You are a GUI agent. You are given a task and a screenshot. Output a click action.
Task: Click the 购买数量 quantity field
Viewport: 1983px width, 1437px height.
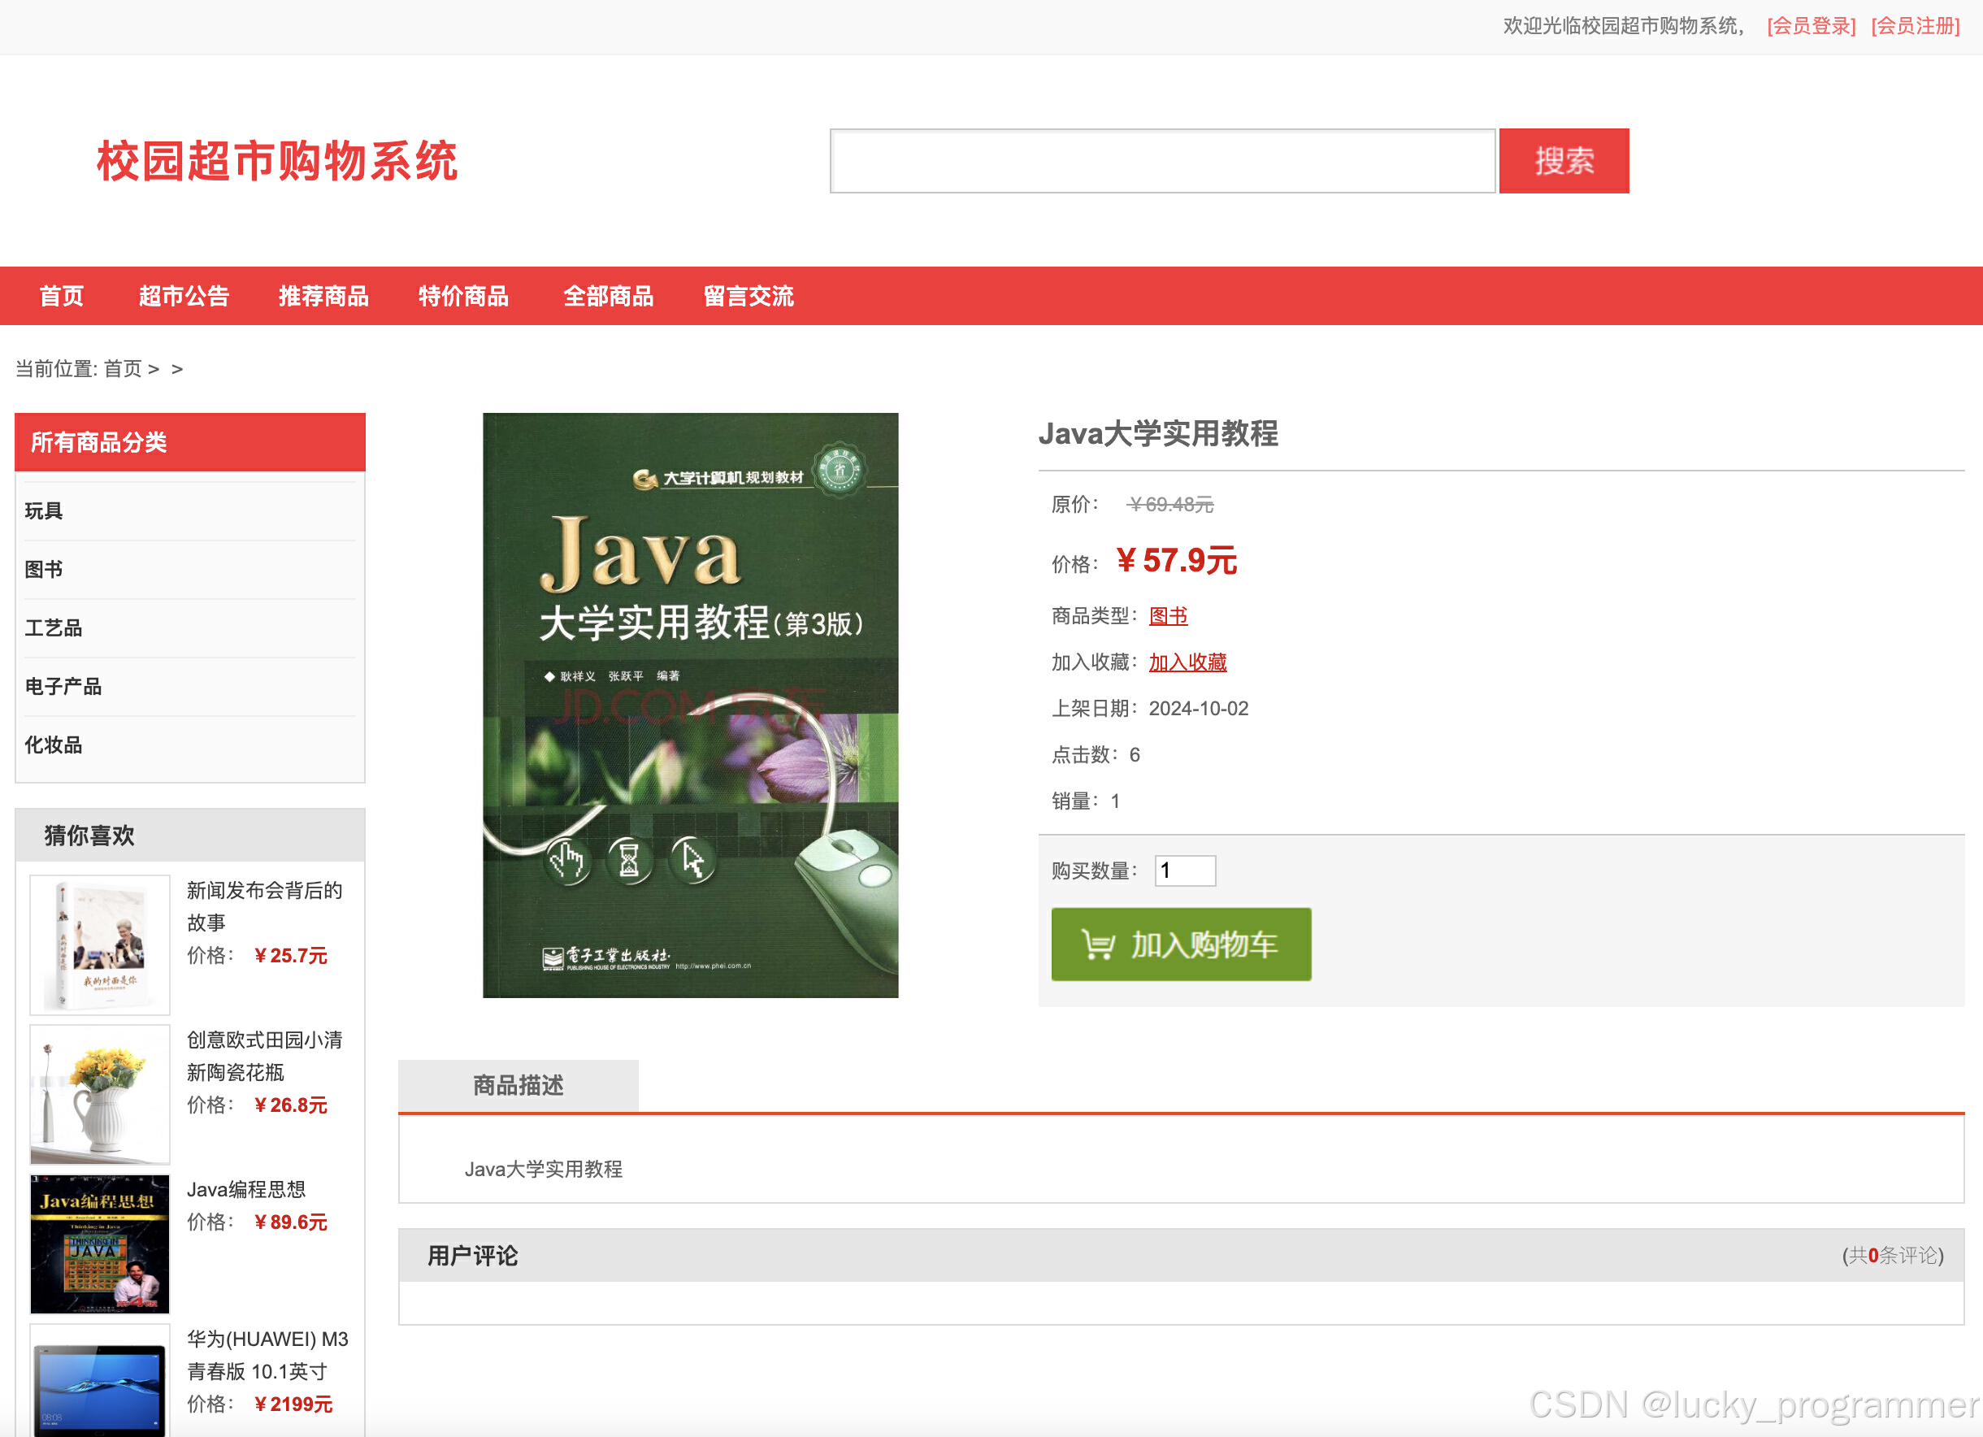point(1184,870)
